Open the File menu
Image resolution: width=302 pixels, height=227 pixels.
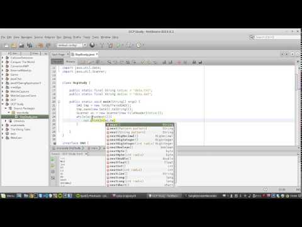(3, 37)
